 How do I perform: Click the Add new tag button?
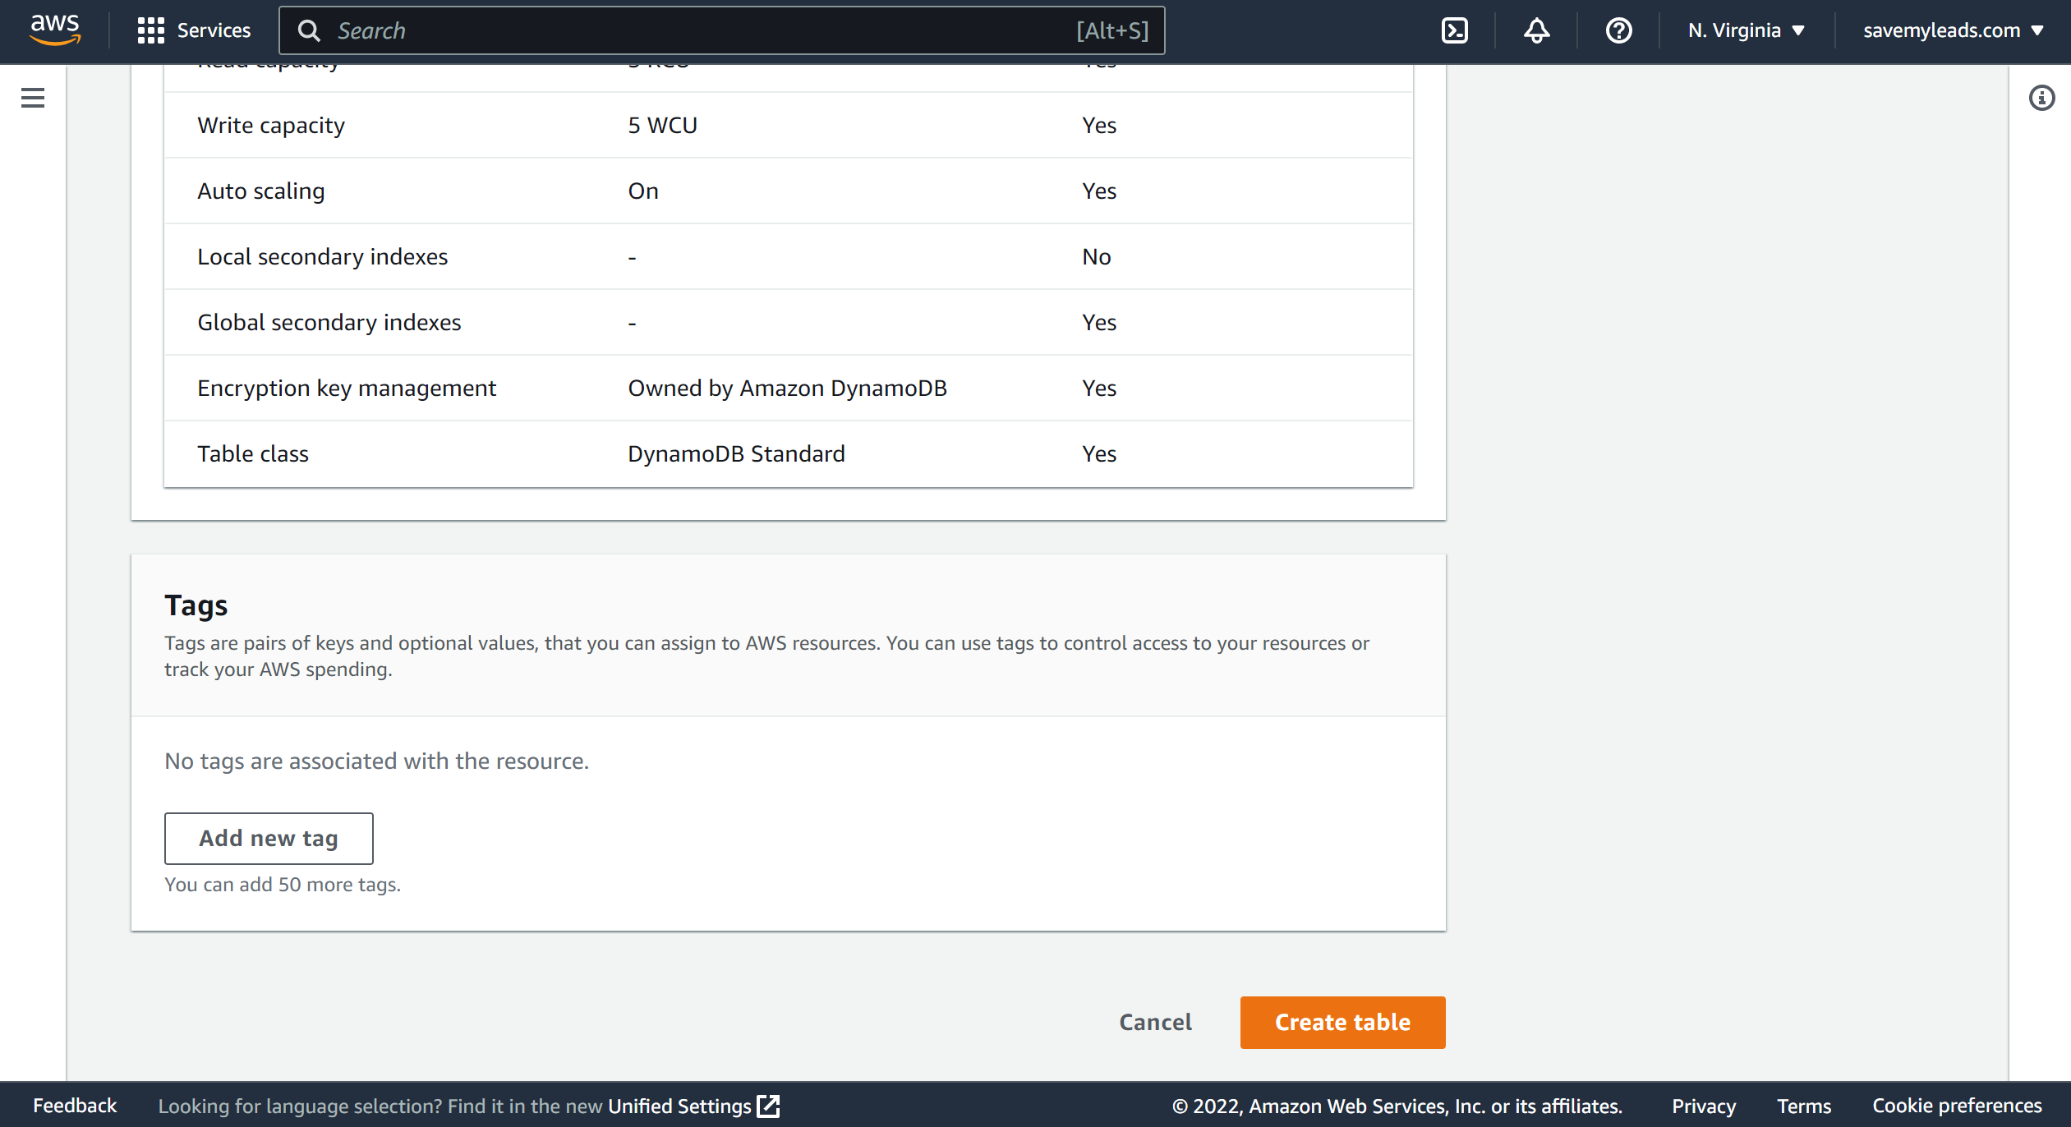click(269, 838)
